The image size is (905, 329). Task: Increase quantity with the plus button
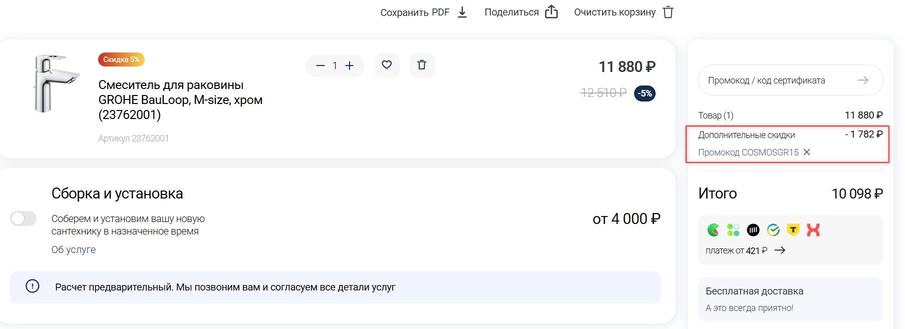point(350,65)
